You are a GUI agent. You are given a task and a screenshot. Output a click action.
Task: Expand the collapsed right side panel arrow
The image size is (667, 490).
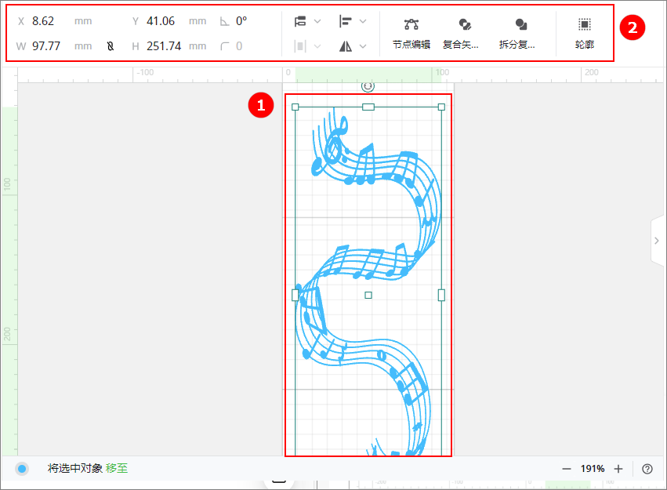(658, 241)
